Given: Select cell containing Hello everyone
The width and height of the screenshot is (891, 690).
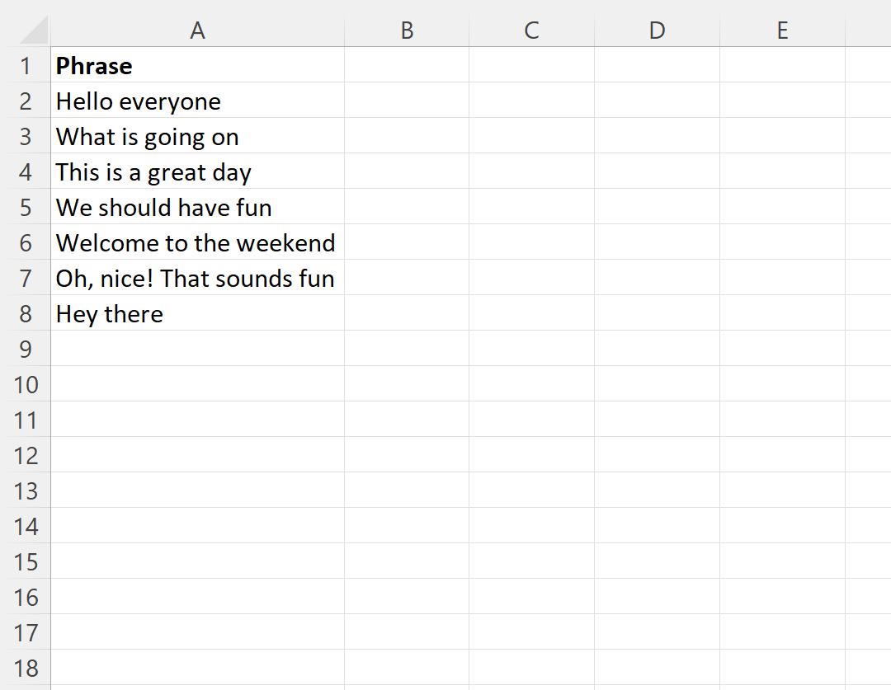Looking at the screenshot, I should click(197, 101).
